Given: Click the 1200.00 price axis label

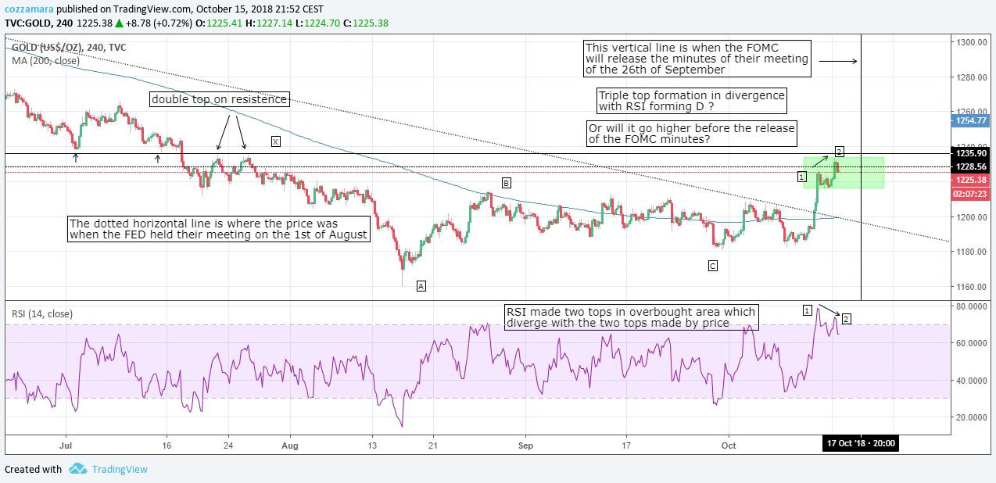Looking at the screenshot, I should point(972,217).
